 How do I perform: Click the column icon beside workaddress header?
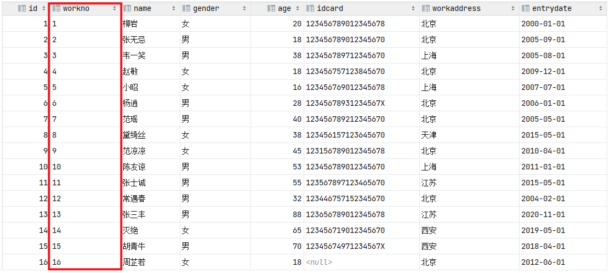coord(426,8)
